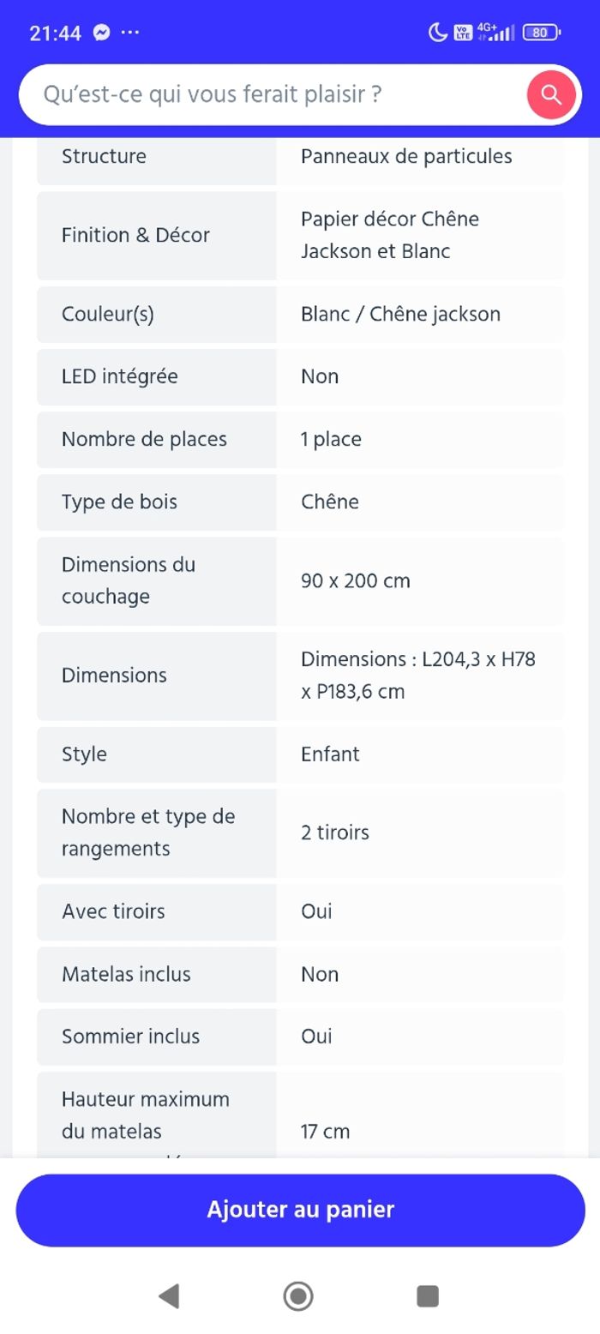Tap the search field Qu'est-ce qui vous ferait plaisir
Screen dimensions: 600x1334
257,94
